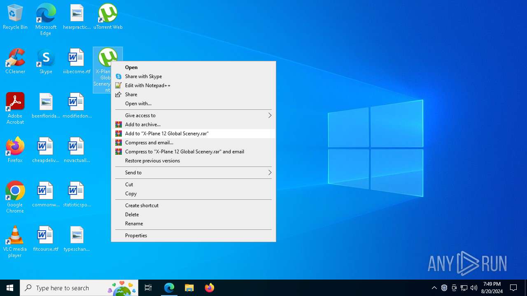Launch Microsoft Edge from the taskbar
The image size is (527, 296).
(x=169, y=288)
